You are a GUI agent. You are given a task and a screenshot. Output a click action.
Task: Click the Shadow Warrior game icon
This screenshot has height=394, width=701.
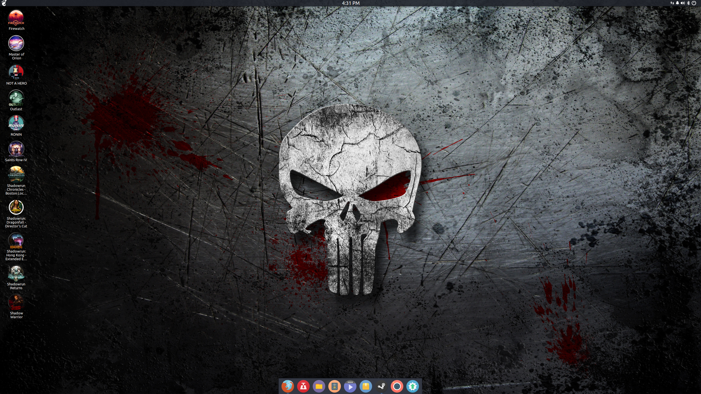pyautogui.click(x=16, y=306)
